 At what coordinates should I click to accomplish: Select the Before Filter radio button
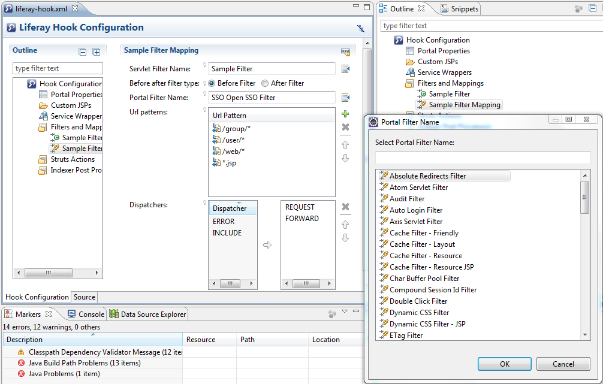(x=213, y=83)
